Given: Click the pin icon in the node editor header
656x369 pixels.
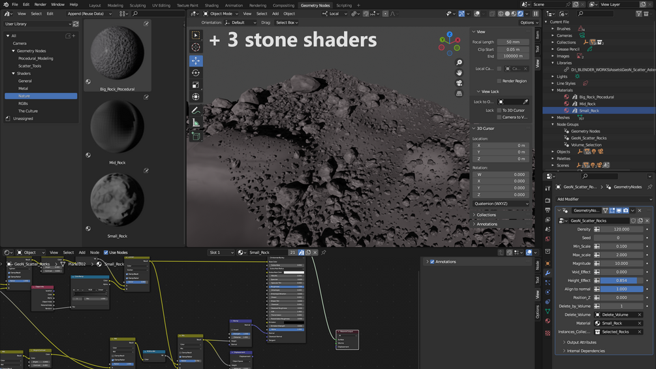Looking at the screenshot, I should coord(323,252).
